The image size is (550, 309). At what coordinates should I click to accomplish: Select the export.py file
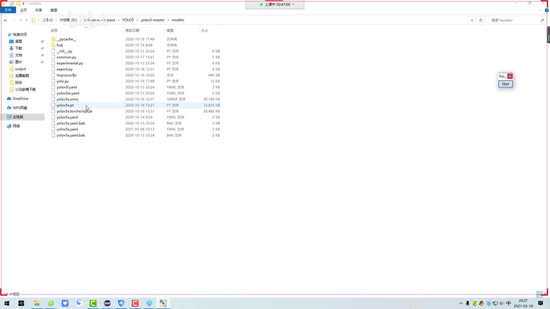(64, 69)
